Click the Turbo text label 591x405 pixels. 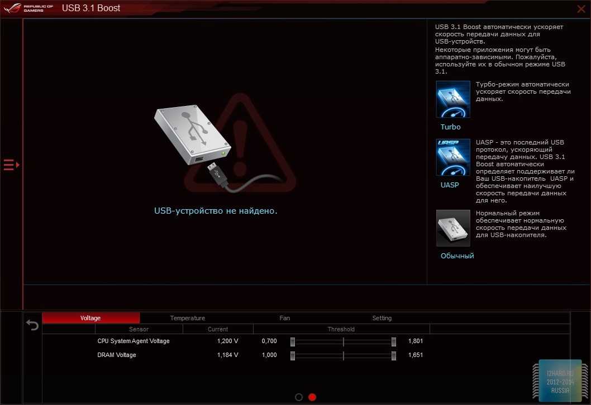(x=450, y=127)
